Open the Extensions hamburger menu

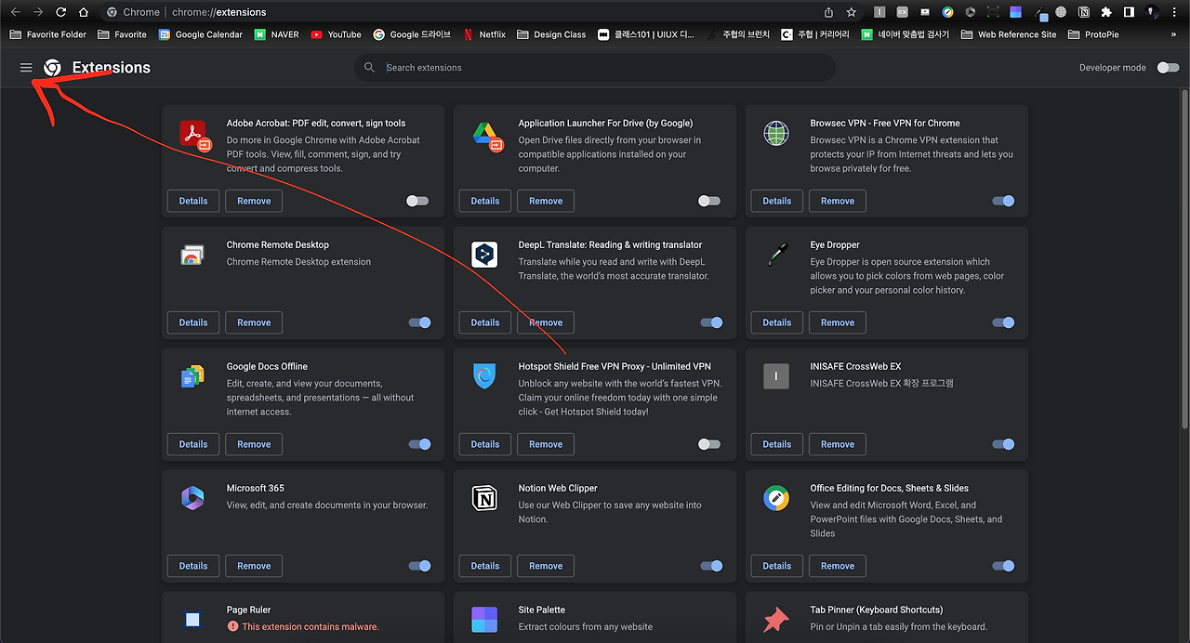[25, 67]
